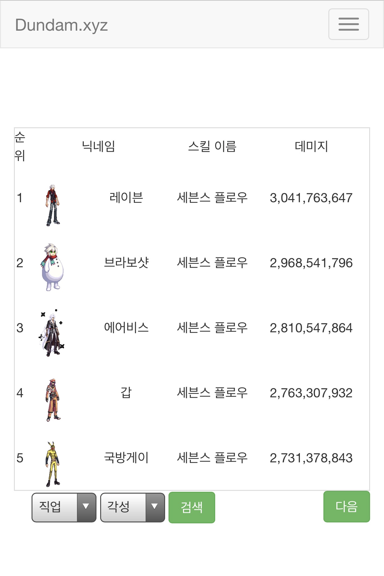Click the rank 3 character sprite

(x=52, y=333)
